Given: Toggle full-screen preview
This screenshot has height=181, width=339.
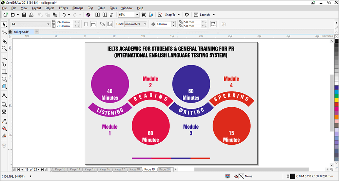Looking at the screenshot, I should (143, 15).
